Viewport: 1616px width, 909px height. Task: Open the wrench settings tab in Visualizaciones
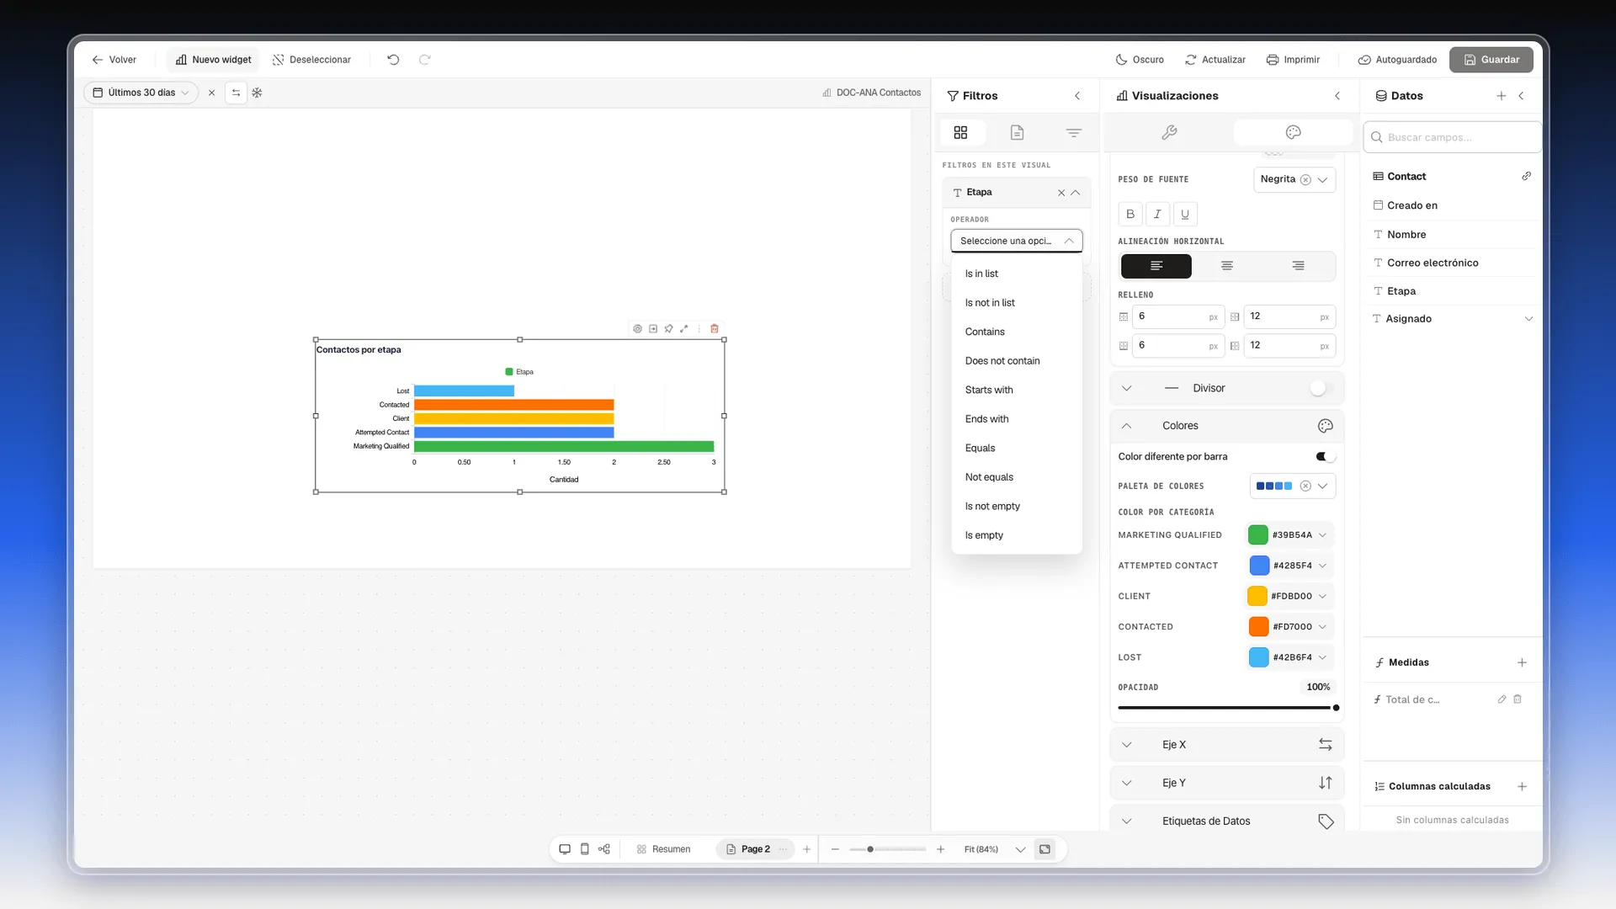coord(1169,132)
